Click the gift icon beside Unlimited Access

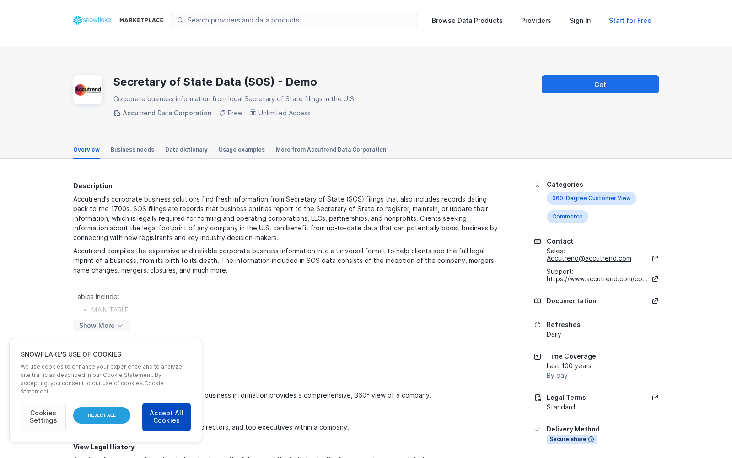coord(253,113)
